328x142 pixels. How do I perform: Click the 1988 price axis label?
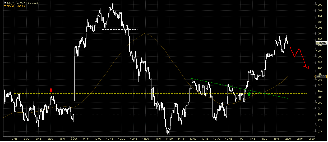point(319,68)
